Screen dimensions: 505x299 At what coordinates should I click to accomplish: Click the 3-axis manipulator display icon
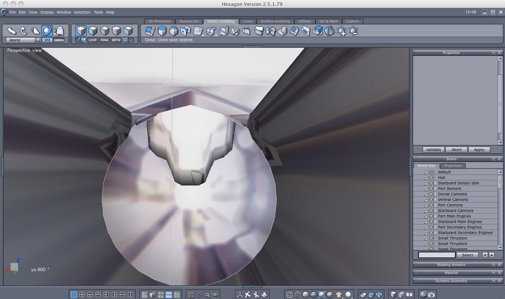tap(240, 295)
